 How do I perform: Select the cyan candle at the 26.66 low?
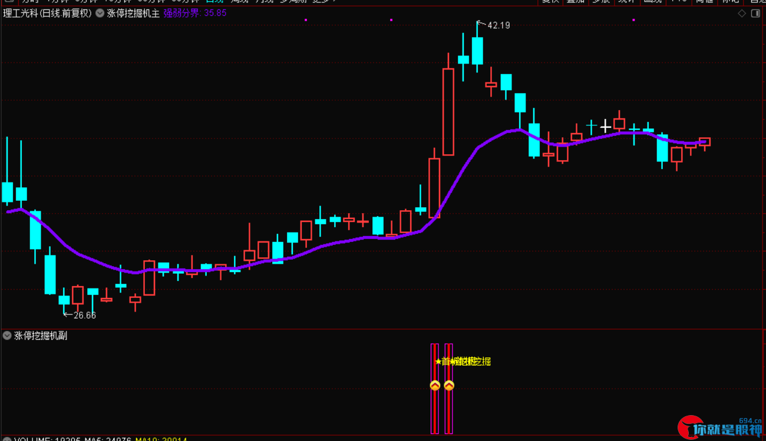[x=64, y=300]
